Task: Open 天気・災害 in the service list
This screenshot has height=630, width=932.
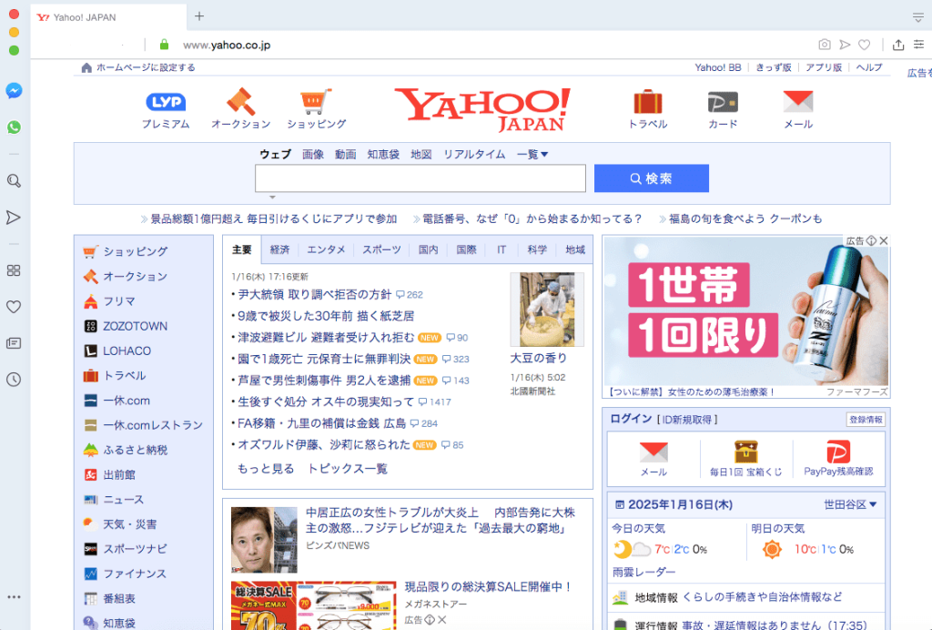Action: tap(129, 524)
